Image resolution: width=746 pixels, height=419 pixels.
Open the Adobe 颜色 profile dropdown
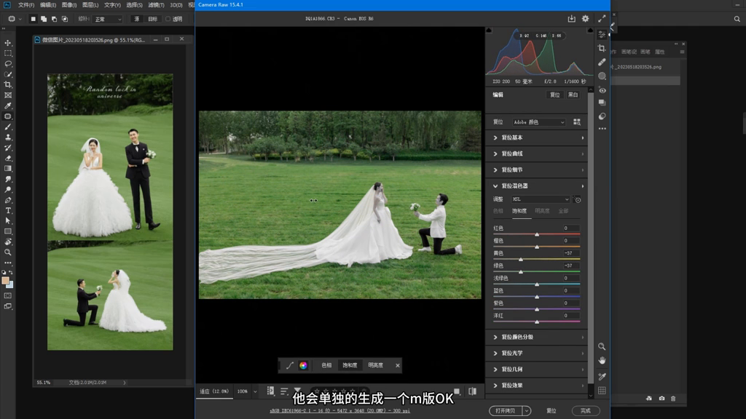coord(538,122)
